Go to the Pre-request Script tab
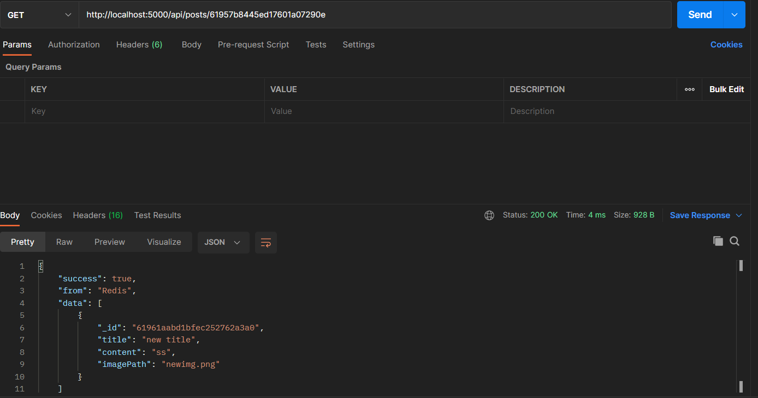This screenshot has height=398, width=758. 253,45
